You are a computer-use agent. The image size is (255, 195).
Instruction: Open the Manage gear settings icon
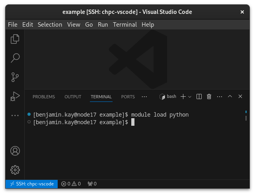coord(15,170)
